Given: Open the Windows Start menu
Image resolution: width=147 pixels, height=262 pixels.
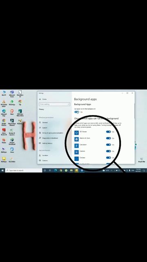Looking at the screenshot, I should [2, 170].
